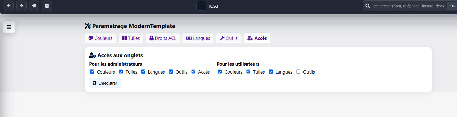Uncheck Outils for administrators

click(171, 72)
